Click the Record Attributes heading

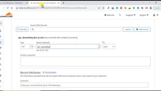30,73
